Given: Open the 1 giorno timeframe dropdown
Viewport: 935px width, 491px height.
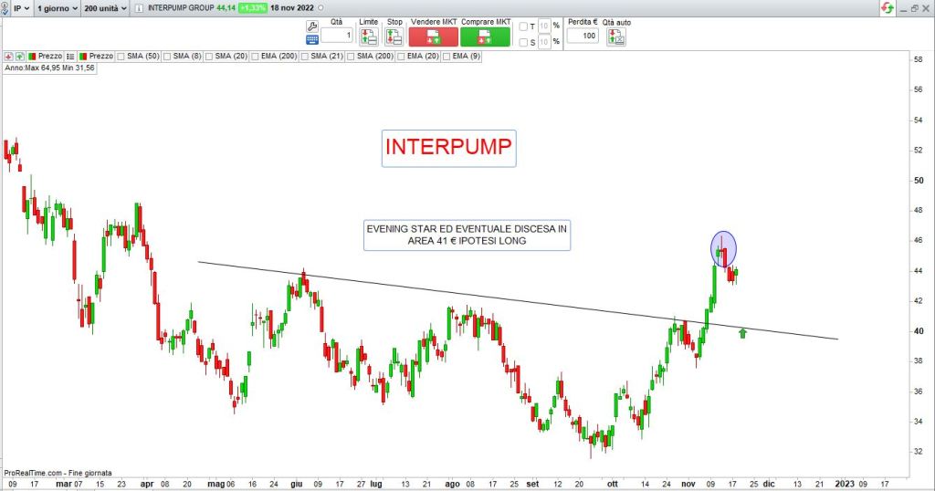Looking at the screenshot, I should point(58,8).
